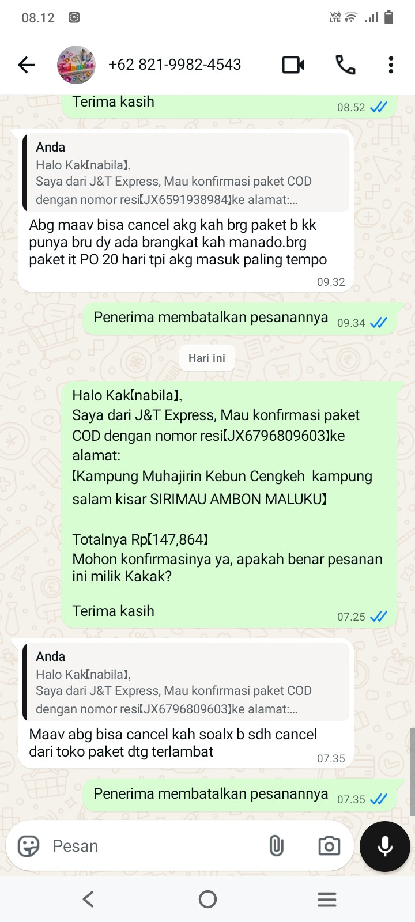Open contact info via phone number +62 821-9982-4543
The image size is (415, 922).
(175, 65)
